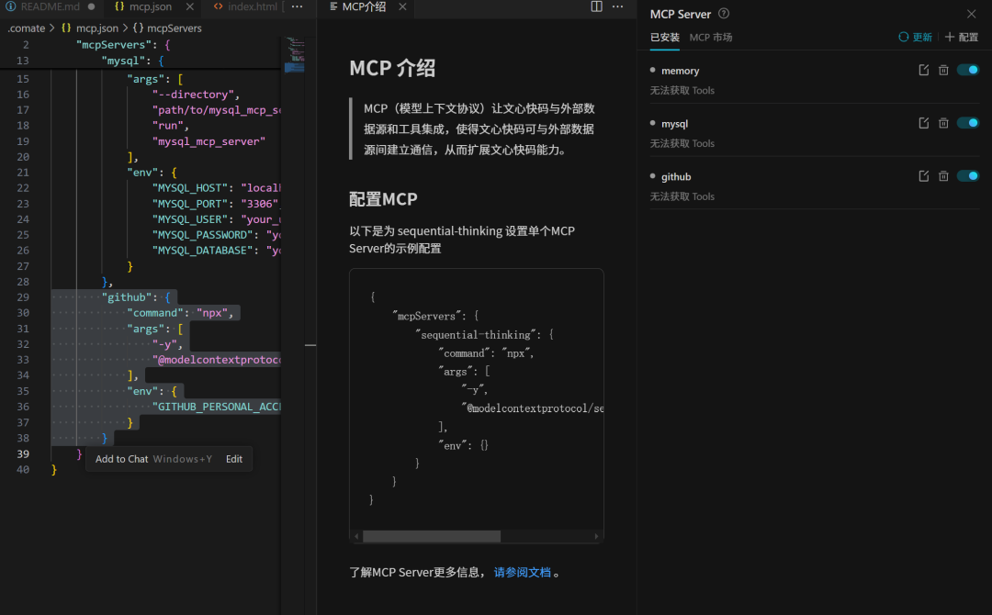This screenshot has width=992, height=615.
Task: Open the edit icon for github server
Action: (x=924, y=176)
